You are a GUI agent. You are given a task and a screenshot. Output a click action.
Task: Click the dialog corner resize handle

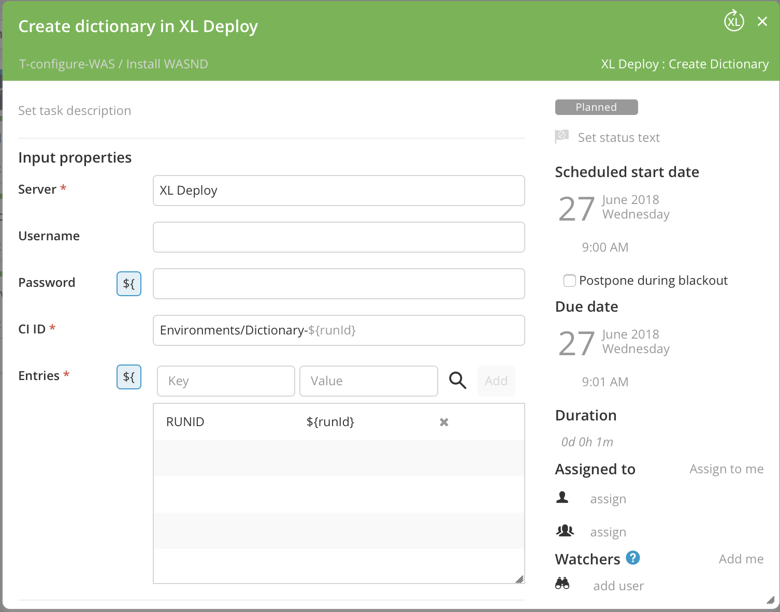771,600
